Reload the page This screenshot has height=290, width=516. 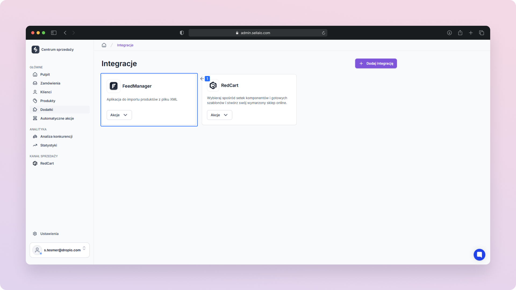click(324, 33)
